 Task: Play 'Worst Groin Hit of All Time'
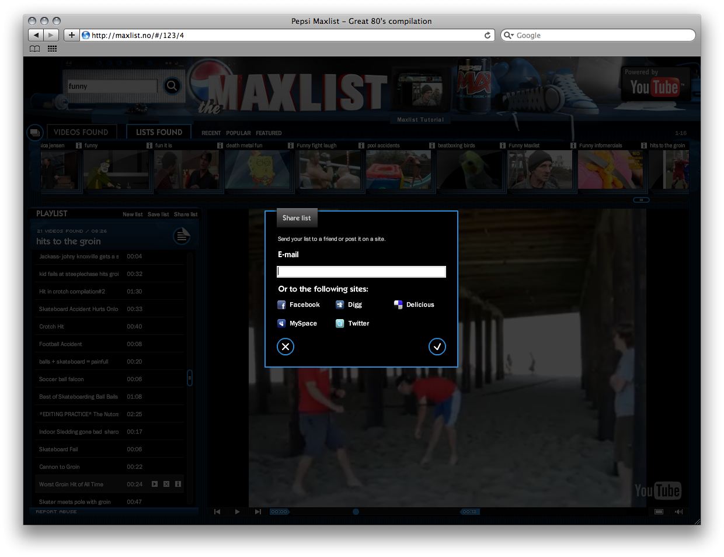(x=155, y=484)
